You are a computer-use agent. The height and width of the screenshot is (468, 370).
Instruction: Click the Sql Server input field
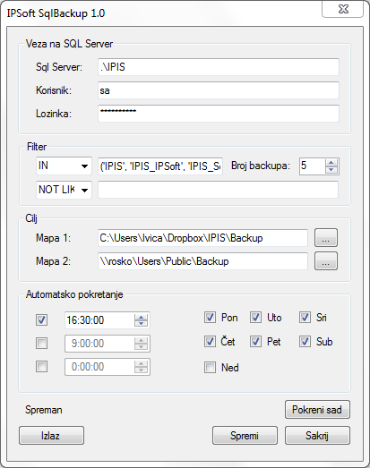coord(219,67)
